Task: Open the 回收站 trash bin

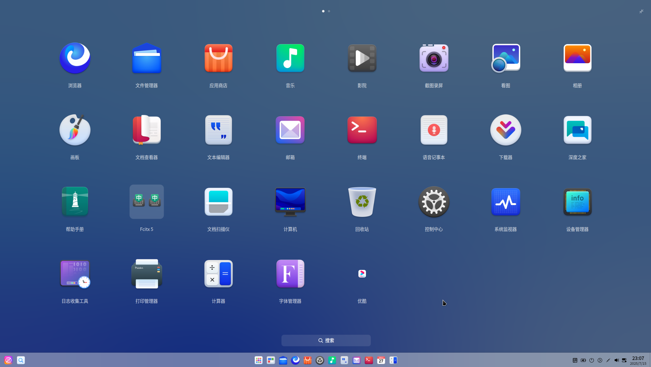Action: (x=362, y=202)
